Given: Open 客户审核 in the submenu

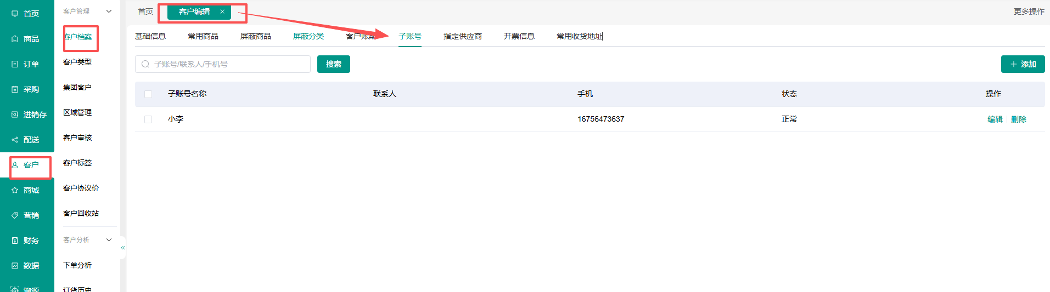Looking at the screenshot, I should [77, 138].
